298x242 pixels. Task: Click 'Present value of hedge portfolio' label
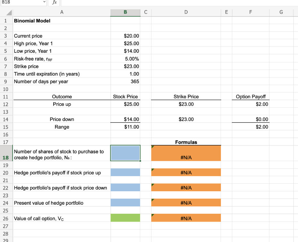point(49,203)
